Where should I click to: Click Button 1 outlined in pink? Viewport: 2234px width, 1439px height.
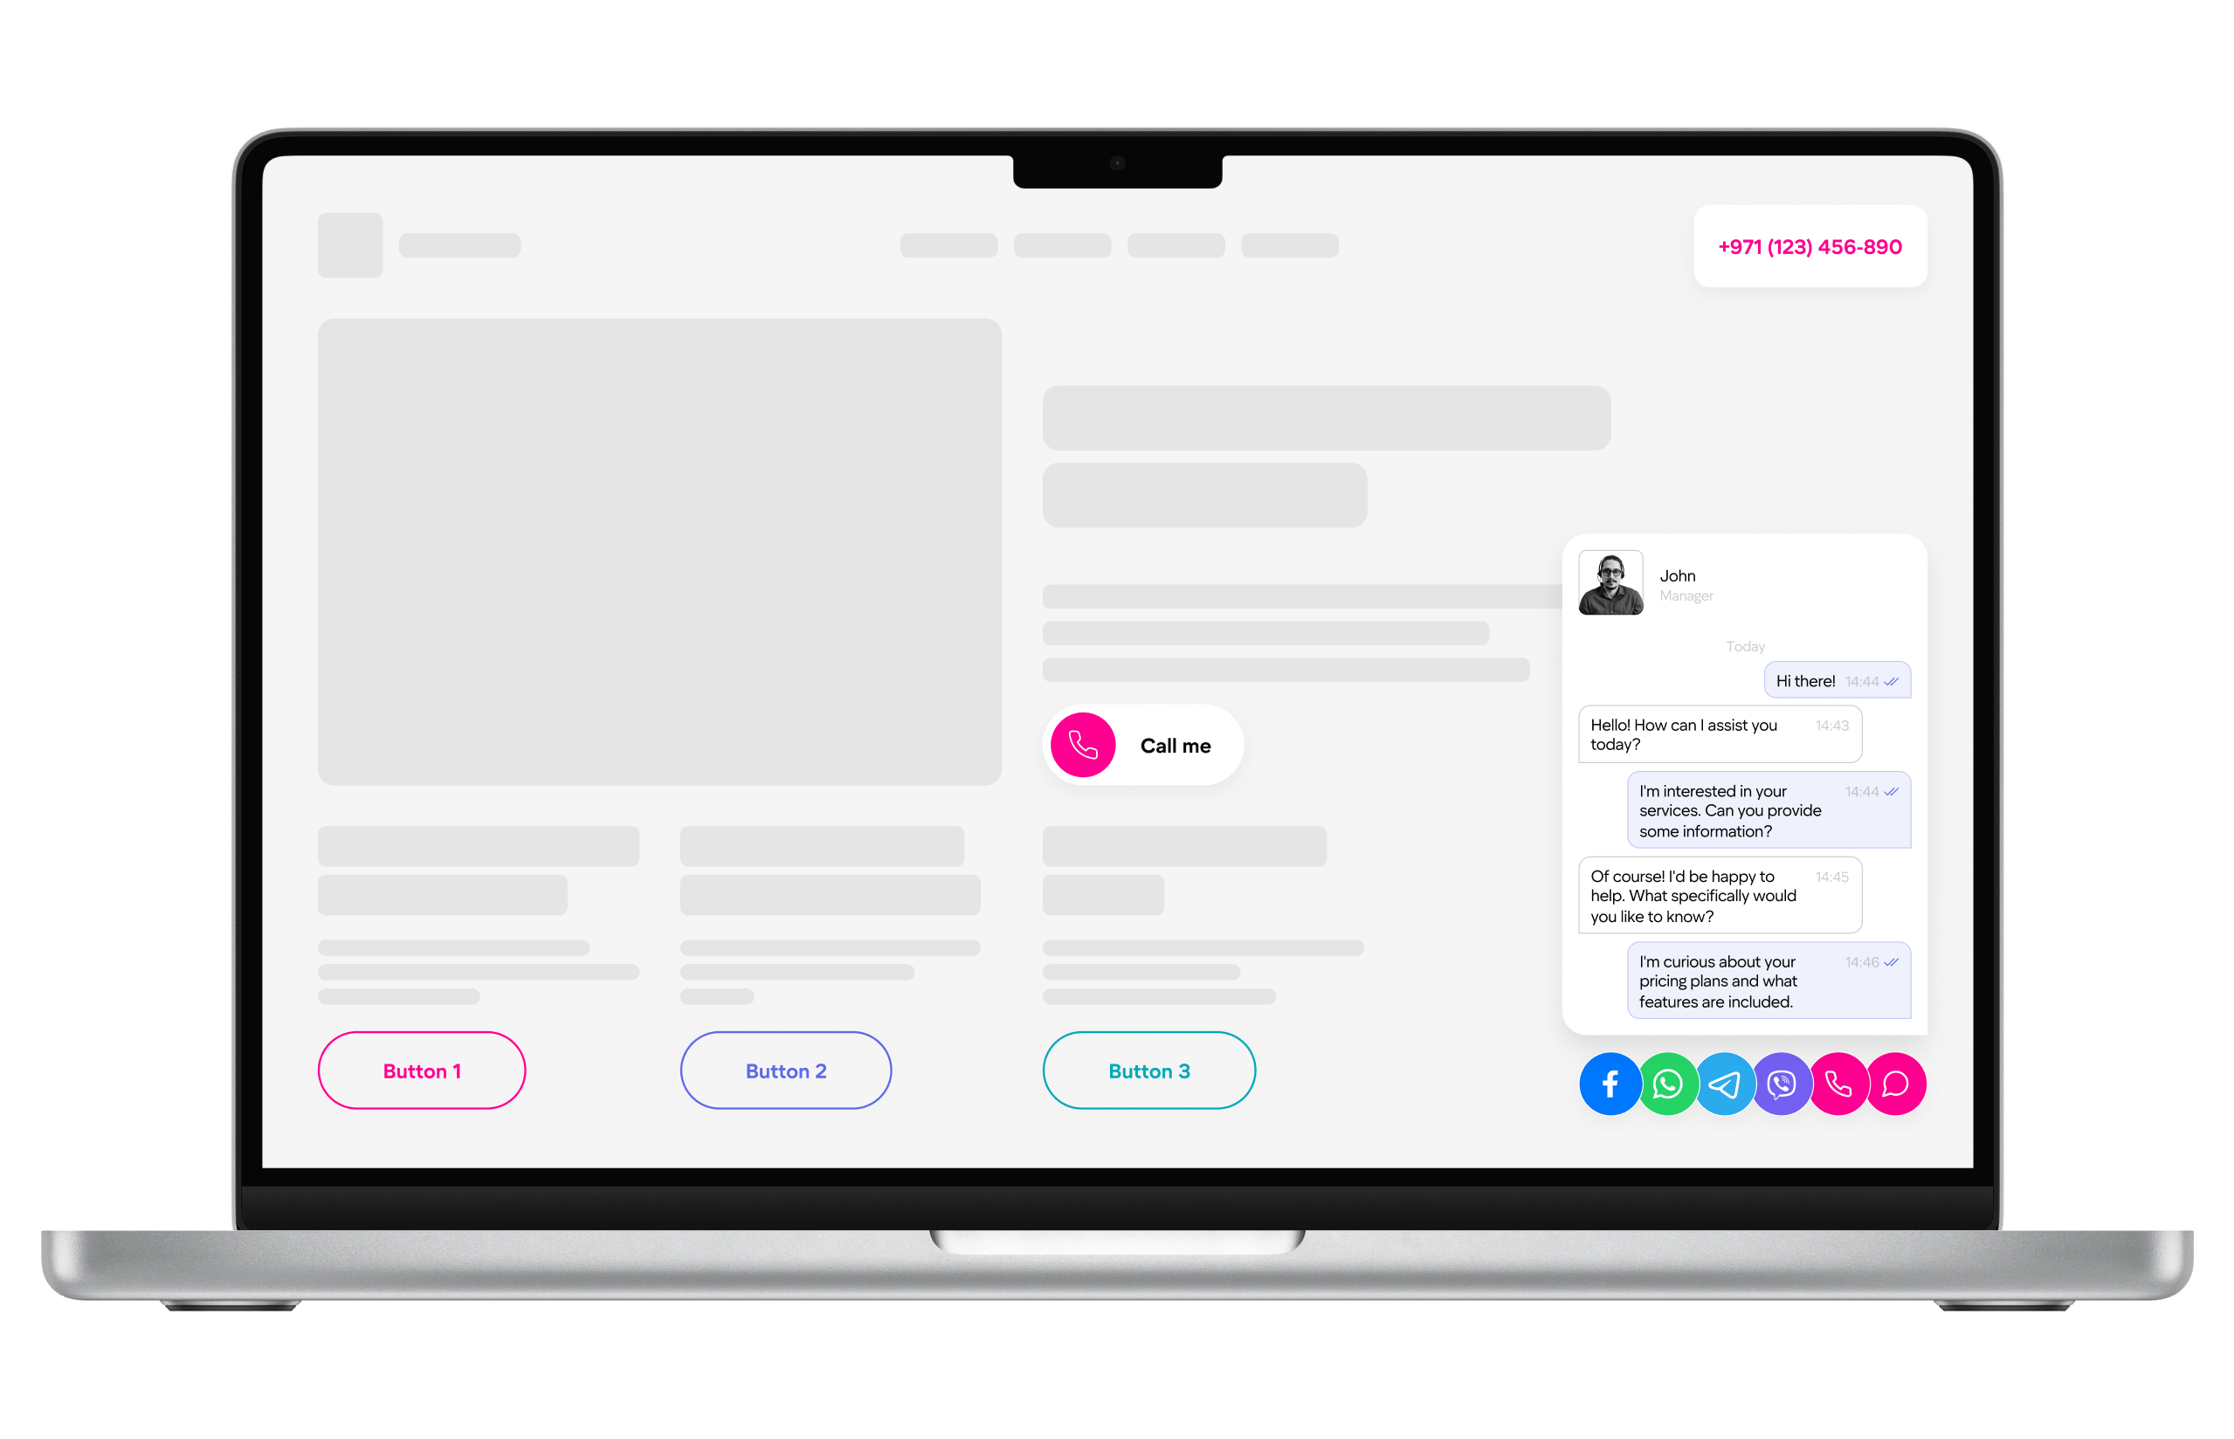[420, 1070]
